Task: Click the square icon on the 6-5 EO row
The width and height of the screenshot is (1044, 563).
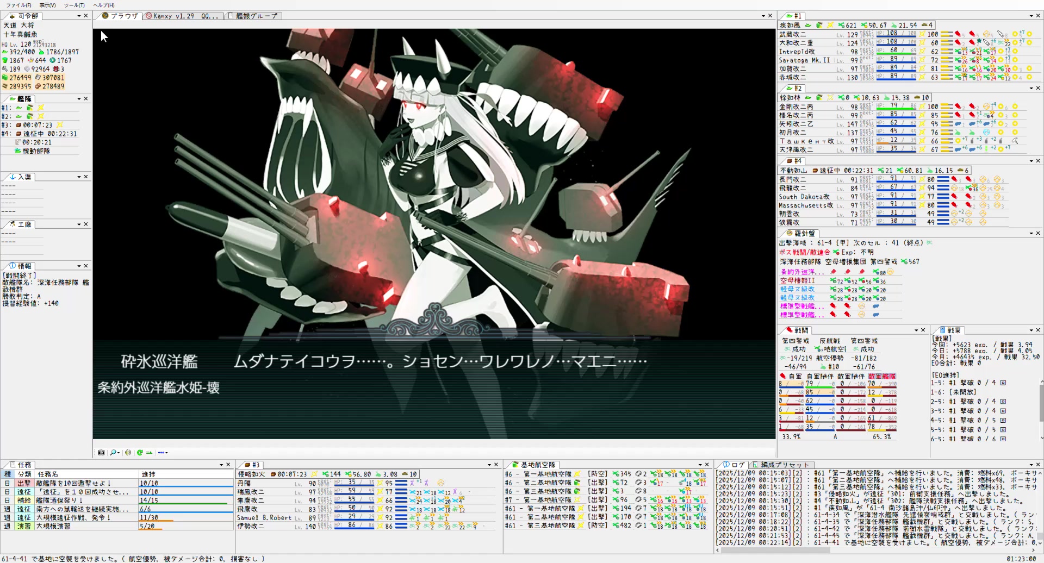Action: coord(1003,439)
